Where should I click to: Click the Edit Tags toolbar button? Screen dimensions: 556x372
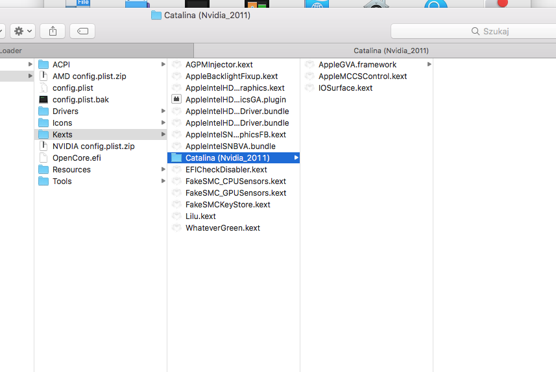82,31
